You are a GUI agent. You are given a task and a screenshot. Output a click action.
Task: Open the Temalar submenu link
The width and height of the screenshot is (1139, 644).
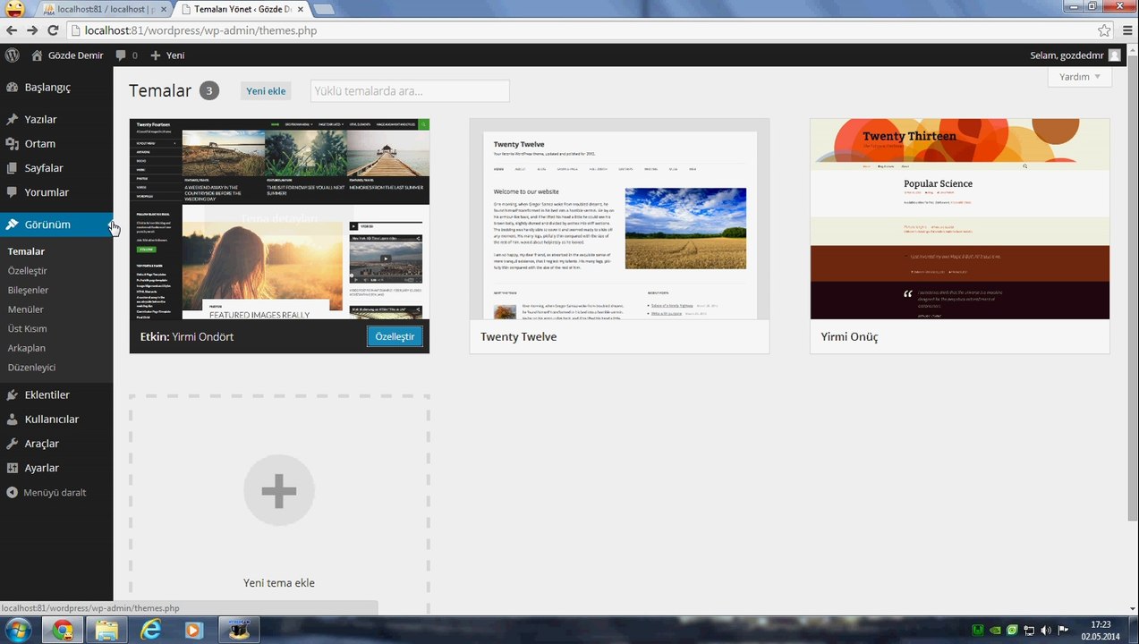26,251
